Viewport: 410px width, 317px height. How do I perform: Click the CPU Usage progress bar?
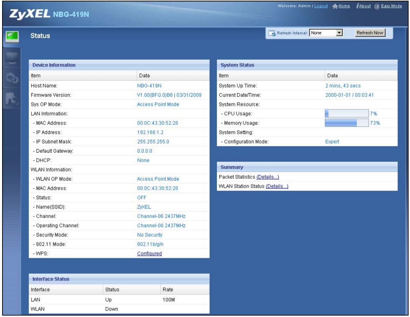click(347, 114)
